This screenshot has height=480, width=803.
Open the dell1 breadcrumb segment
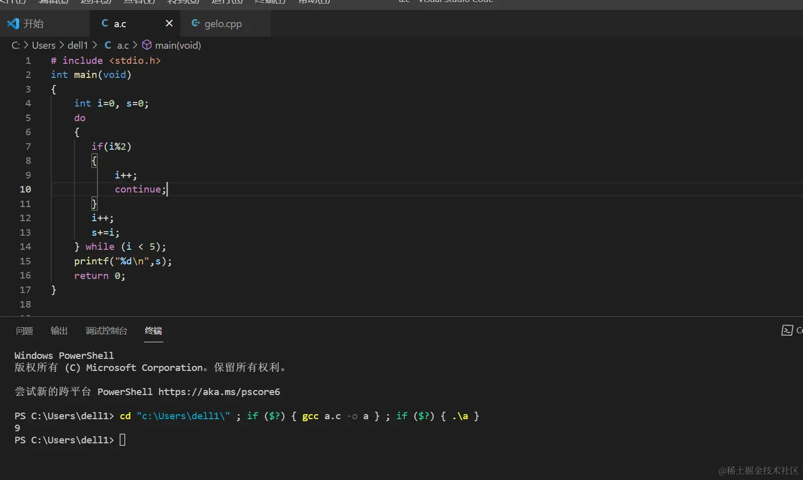pyautogui.click(x=77, y=45)
